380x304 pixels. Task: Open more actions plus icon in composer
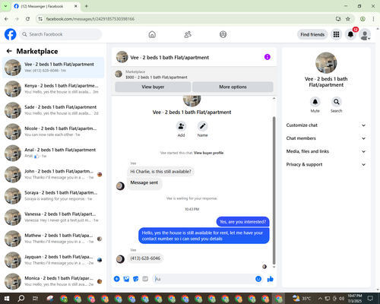tap(117, 279)
